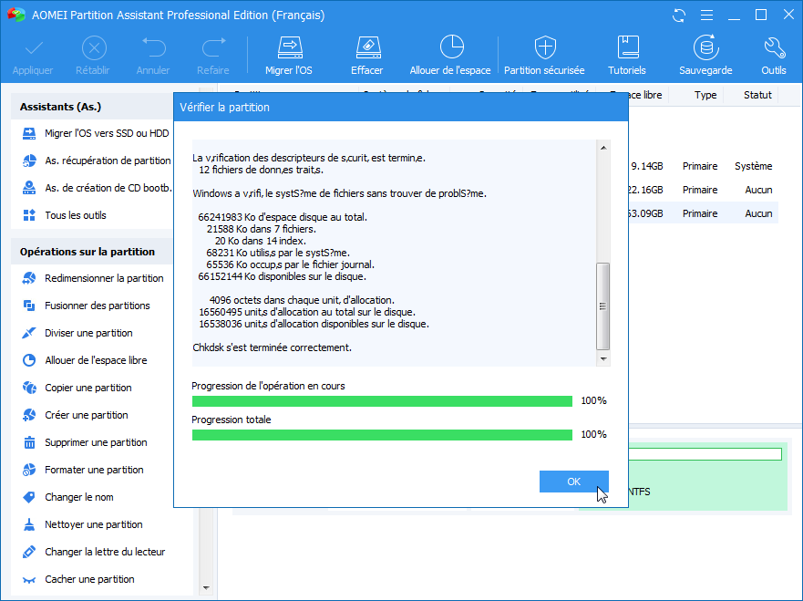803x601 pixels.
Task: Open Partition sécurisée tool
Action: tap(544, 56)
